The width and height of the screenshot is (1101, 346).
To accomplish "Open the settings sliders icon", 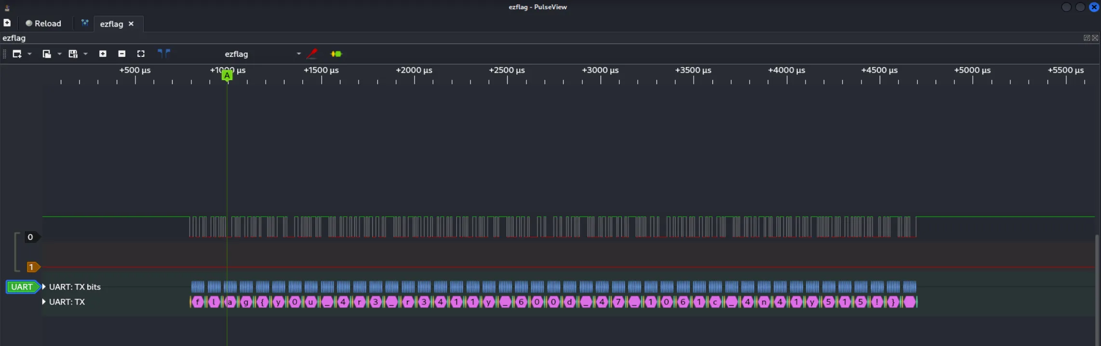I will 85,23.
